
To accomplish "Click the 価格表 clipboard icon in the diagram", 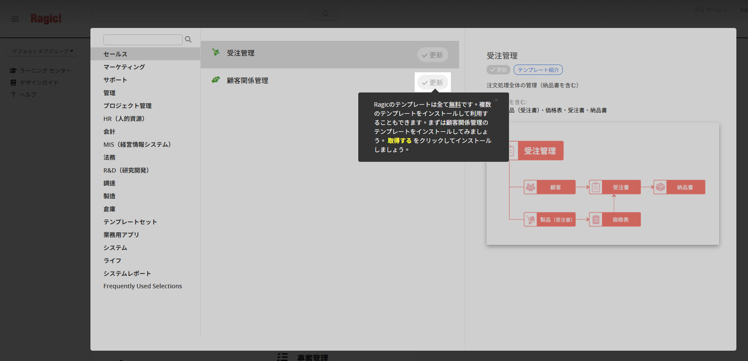I will coord(596,219).
